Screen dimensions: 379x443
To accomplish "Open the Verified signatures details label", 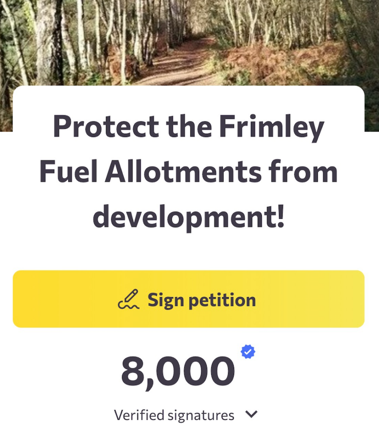I will (174, 415).
